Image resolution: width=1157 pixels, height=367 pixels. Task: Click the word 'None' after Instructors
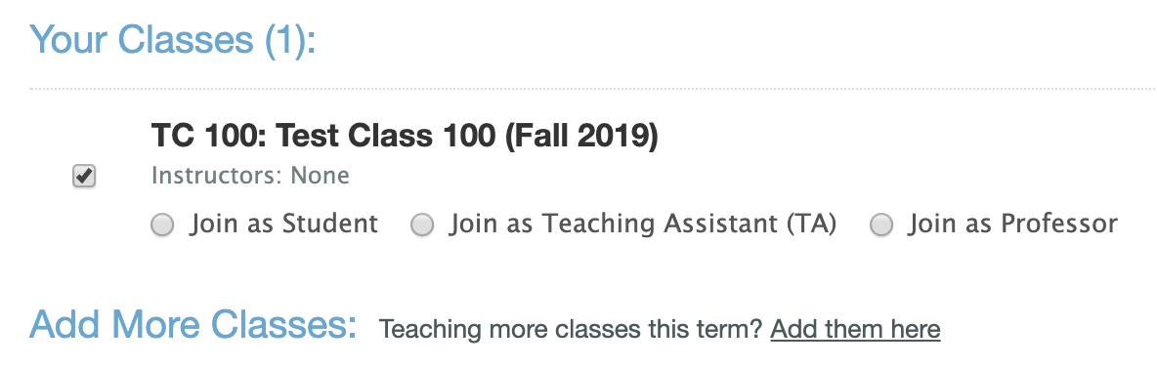[320, 176]
